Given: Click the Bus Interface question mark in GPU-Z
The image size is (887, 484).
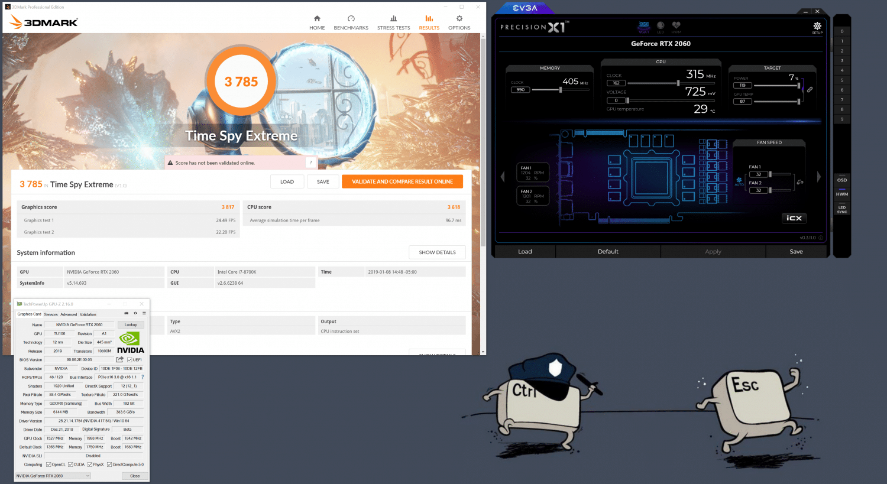Looking at the screenshot, I should pyautogui.click(x=143, y=377).
